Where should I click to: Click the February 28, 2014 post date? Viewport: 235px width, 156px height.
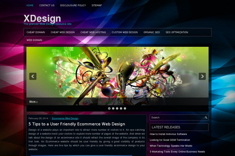[38, 119]
